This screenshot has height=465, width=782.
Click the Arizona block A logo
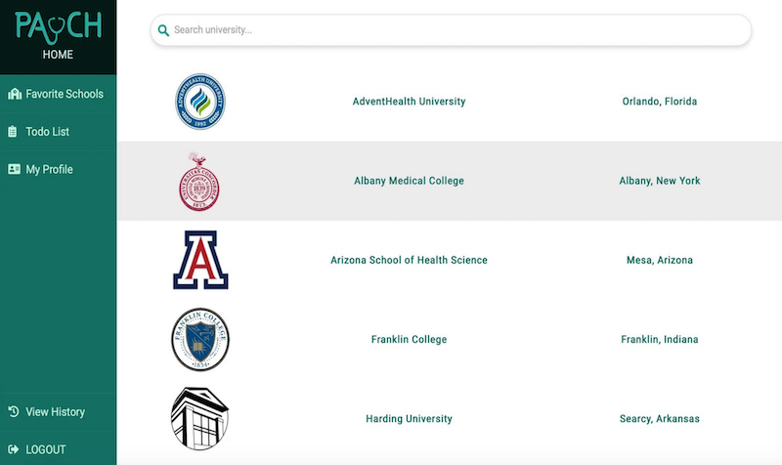(199, 260)
